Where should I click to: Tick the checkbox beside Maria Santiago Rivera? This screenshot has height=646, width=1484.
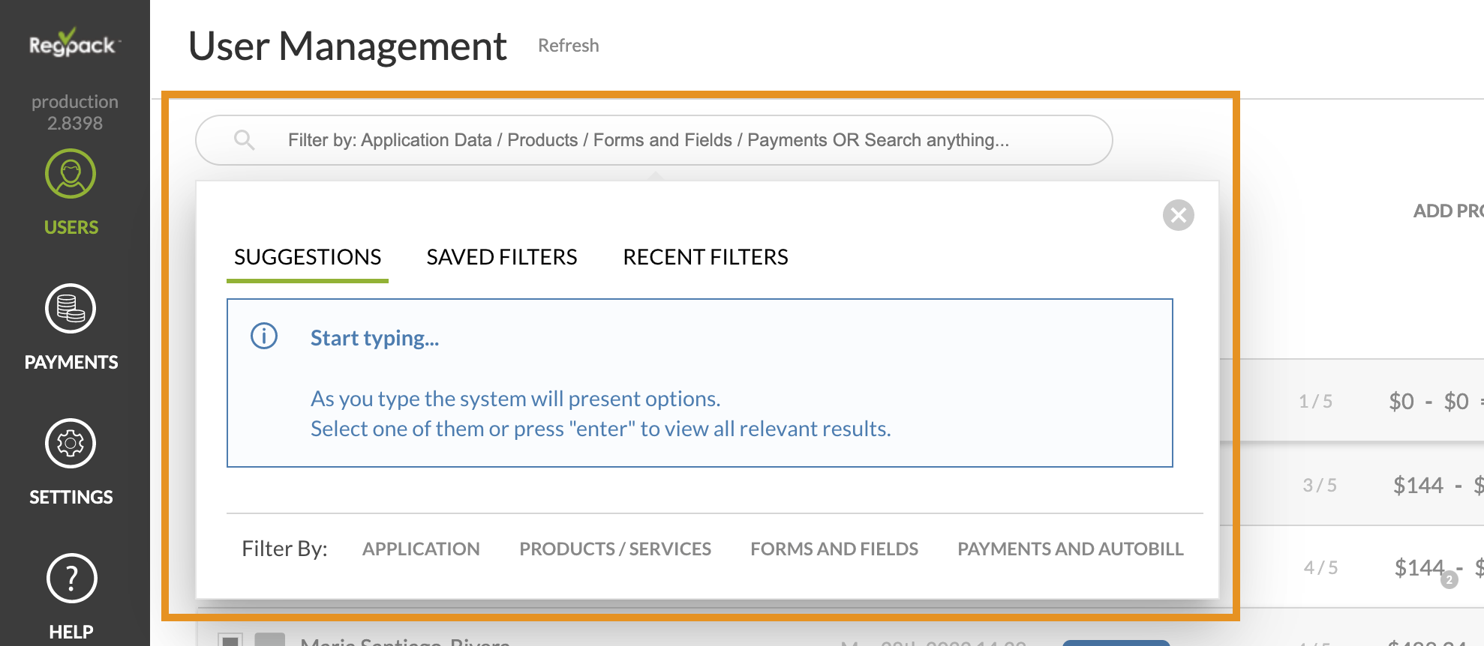coord(230,639)
